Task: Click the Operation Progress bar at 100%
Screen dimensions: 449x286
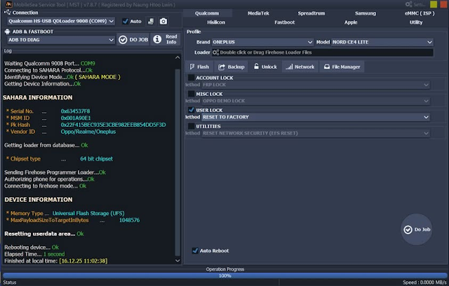Action: click(x=224, y=275)
